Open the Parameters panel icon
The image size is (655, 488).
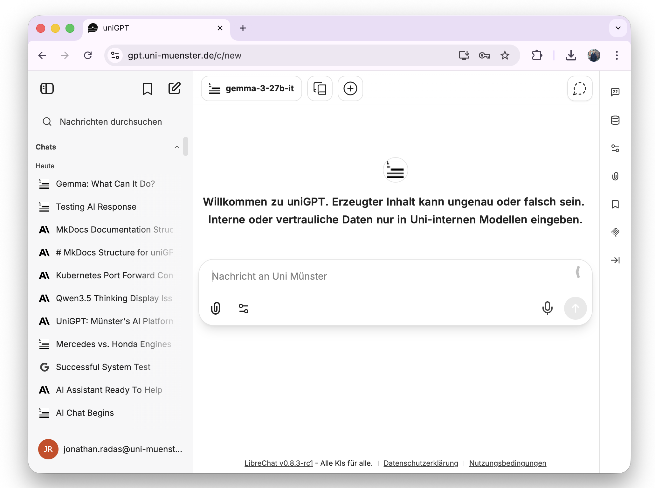(x=616, y=148)
